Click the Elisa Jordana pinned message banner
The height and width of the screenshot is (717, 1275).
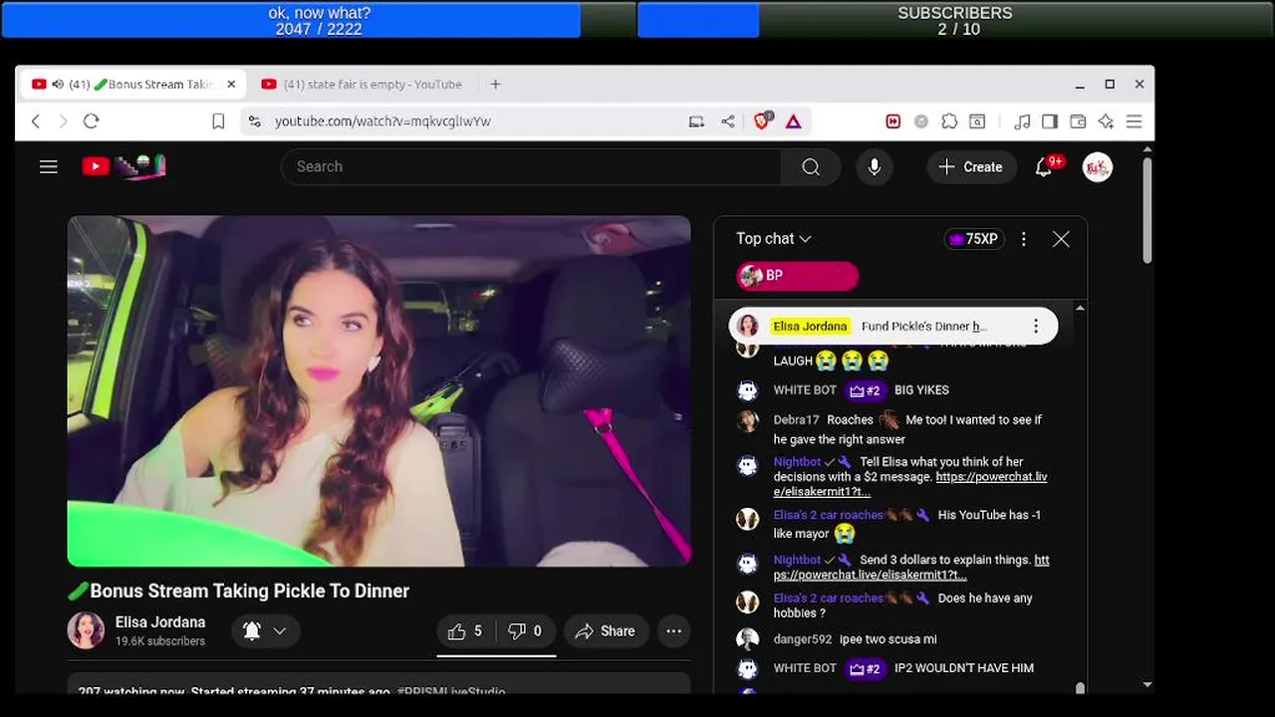[892, 327]
